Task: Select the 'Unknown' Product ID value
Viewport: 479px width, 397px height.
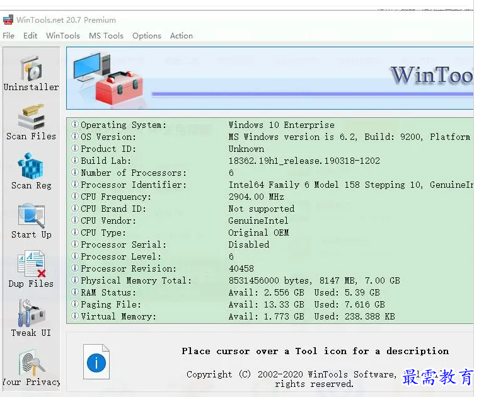Action: (x=246, y=149)
